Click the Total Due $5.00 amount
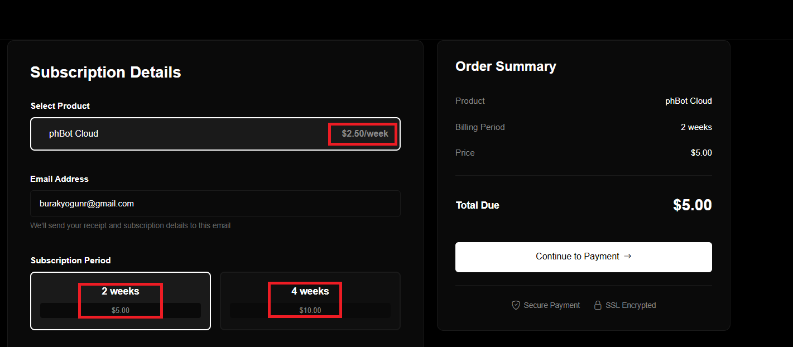The image size is (793, 347). (x=692, y=205)
